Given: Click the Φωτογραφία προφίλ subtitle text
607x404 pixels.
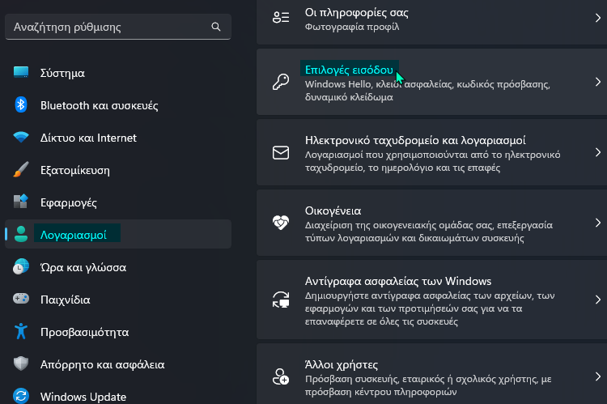Looking at the screenshot, I should [352, 27].
